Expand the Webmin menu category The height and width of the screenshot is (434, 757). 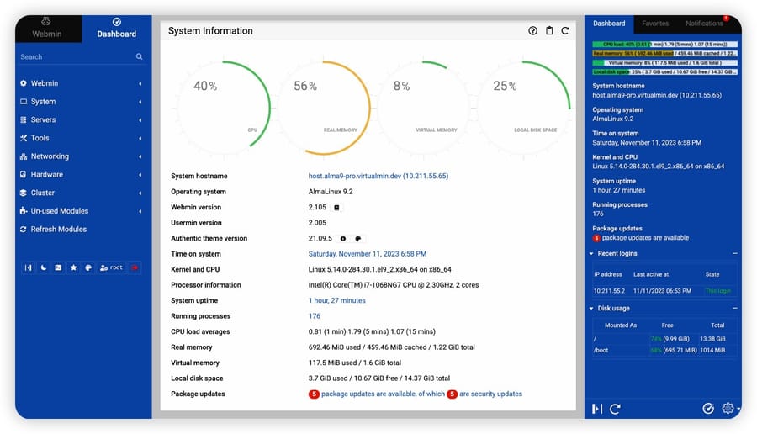point(82,83)
